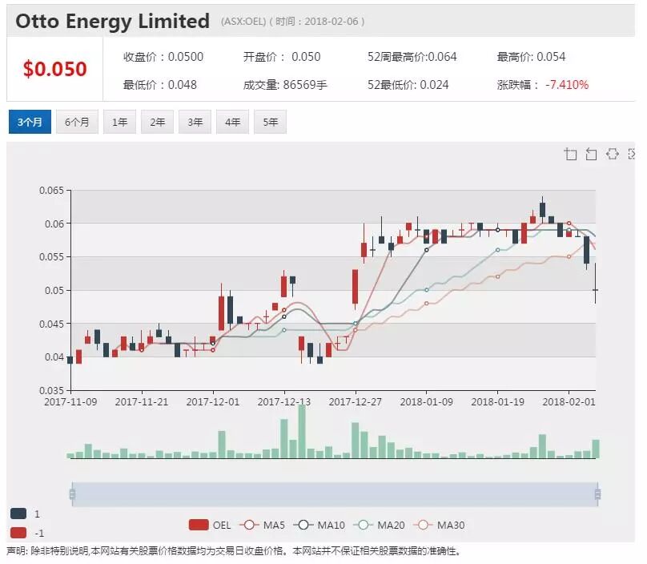Click the zoom reset (back arrow) icon

tap(591, 154)
